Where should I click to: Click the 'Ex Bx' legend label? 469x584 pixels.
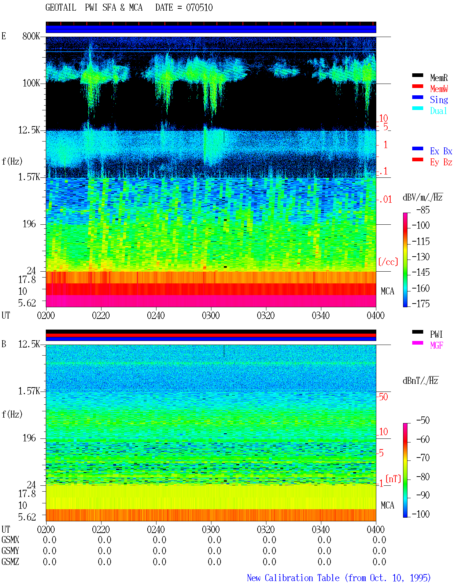441,151
